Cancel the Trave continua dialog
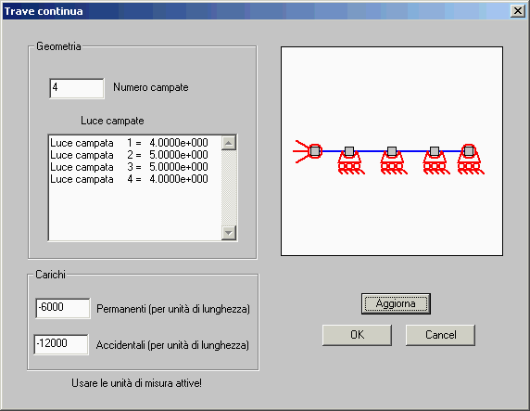Screen dimensions: 530x411 point(440,335)
